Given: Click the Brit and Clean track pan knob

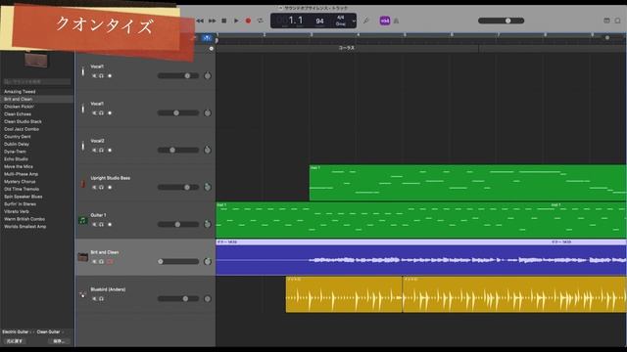Looking at the screenshot, I should pyautogui.click(x=207, y=261).
